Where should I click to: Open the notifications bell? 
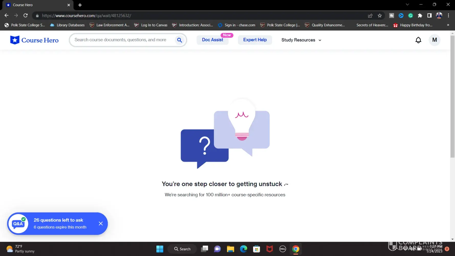tap(418, 40)
